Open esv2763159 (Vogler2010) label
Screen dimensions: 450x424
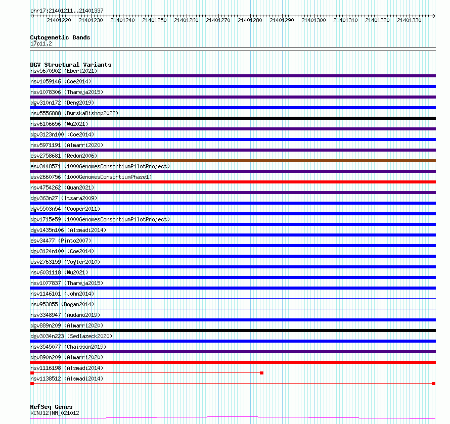point(65,262)
